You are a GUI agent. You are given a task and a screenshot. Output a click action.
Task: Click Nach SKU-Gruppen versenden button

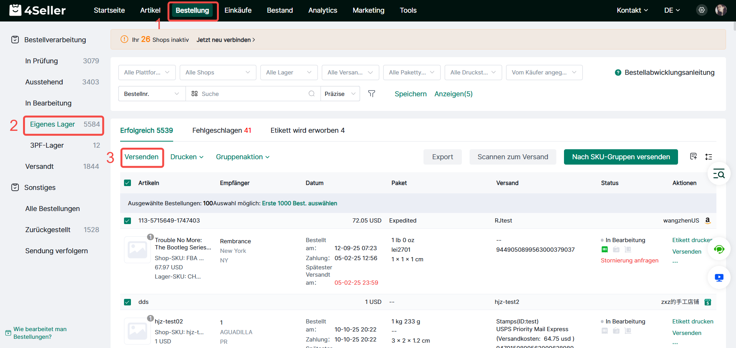tap(620, 157)
